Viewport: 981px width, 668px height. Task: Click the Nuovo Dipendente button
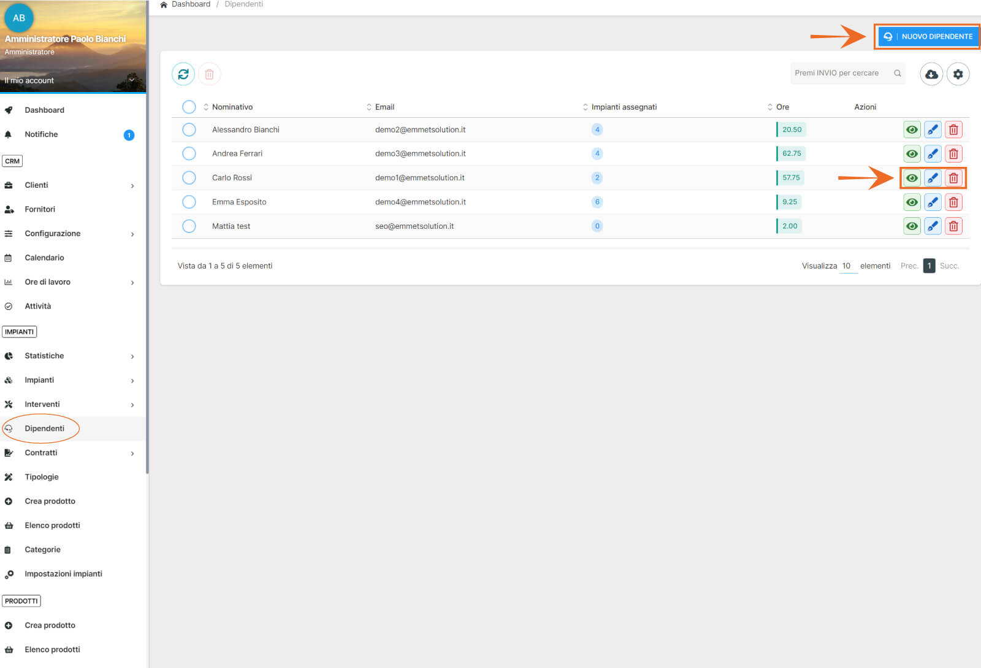tap(928, 36)
